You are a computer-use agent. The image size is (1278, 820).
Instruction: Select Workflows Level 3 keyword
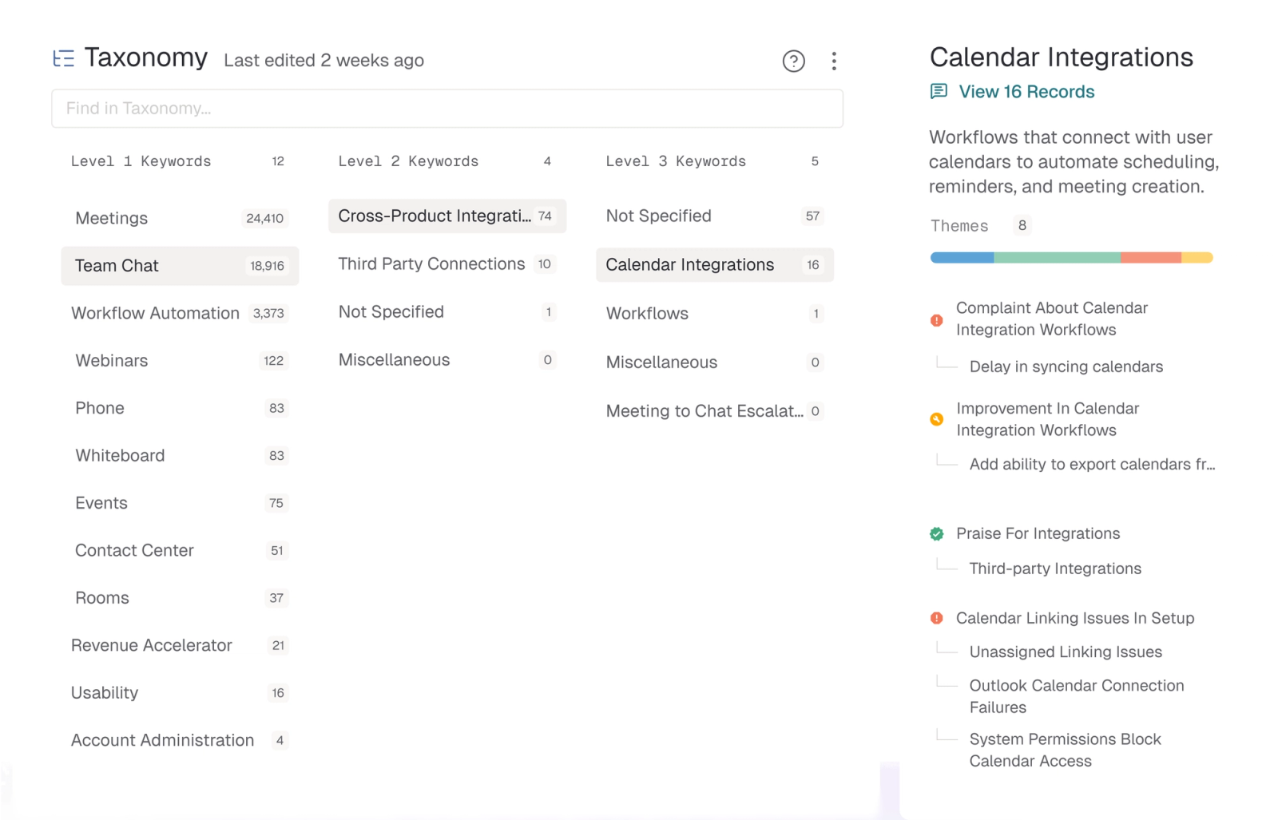[715, 314]
